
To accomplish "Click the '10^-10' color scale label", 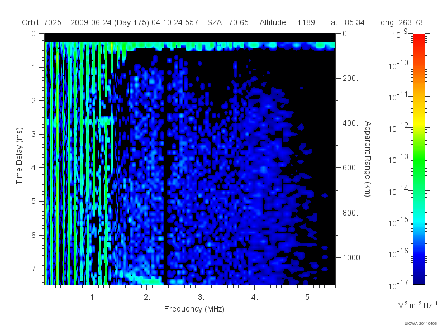I will point(399,65).
